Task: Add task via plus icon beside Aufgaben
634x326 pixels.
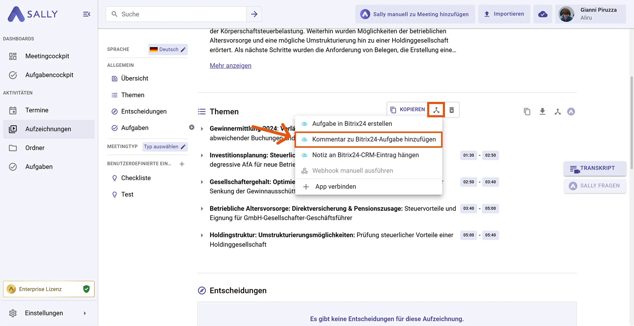Action: pos(192,127)
